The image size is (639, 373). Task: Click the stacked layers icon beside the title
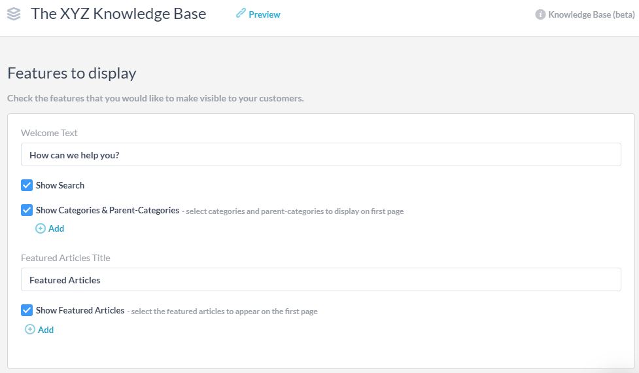click(x=14, y=14)
